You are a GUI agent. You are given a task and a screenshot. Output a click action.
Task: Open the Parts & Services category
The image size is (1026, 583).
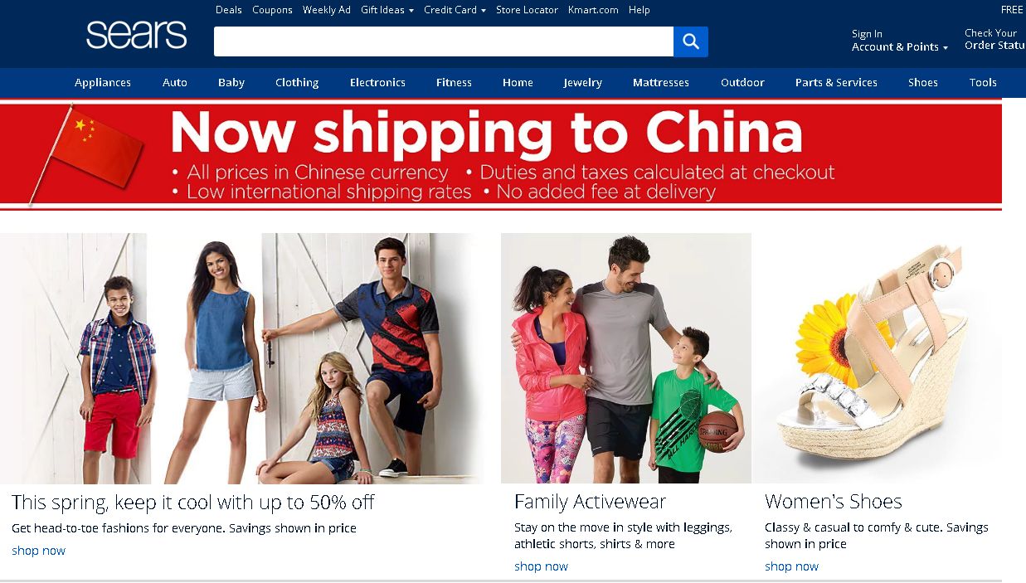836,83
